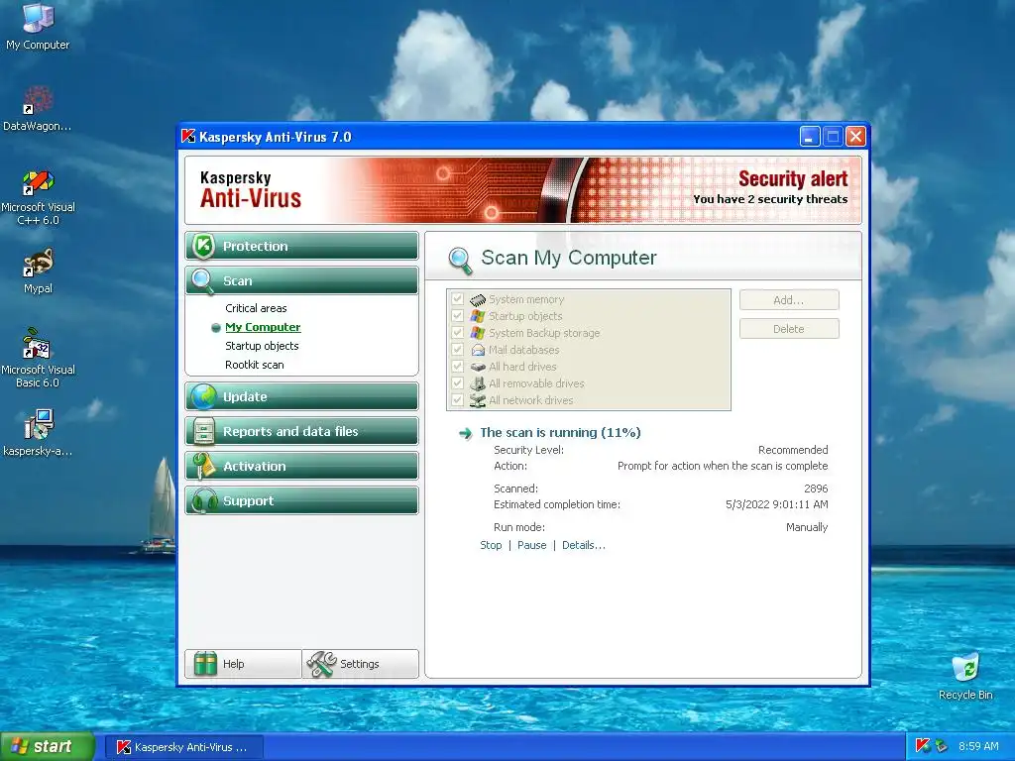The height and width of the screenshot is (761, 1015).
Task: Select Startup objects scan task in sidebar
Action: point(262,346)
